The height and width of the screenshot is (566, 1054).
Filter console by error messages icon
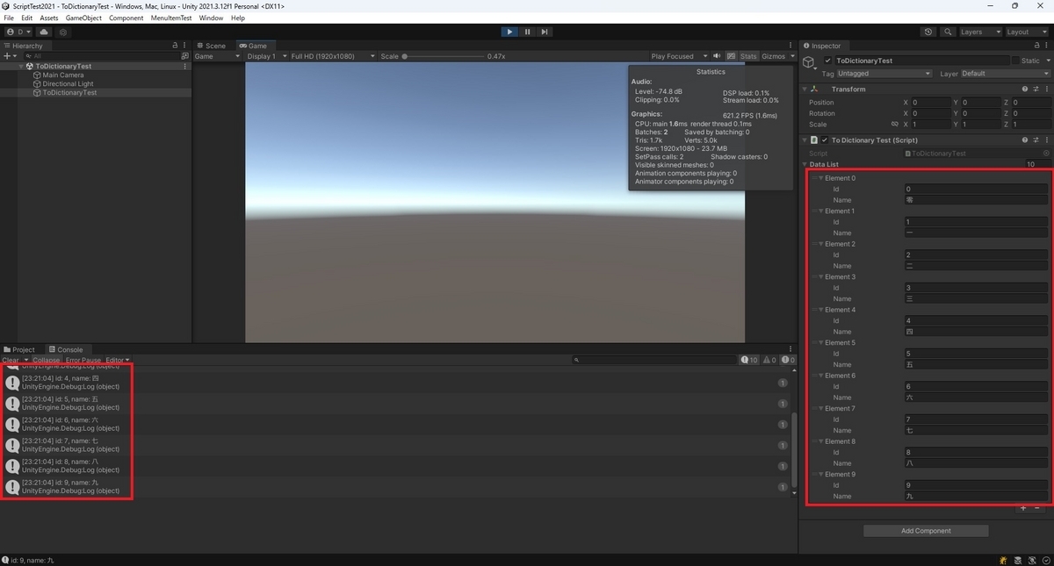788,360
